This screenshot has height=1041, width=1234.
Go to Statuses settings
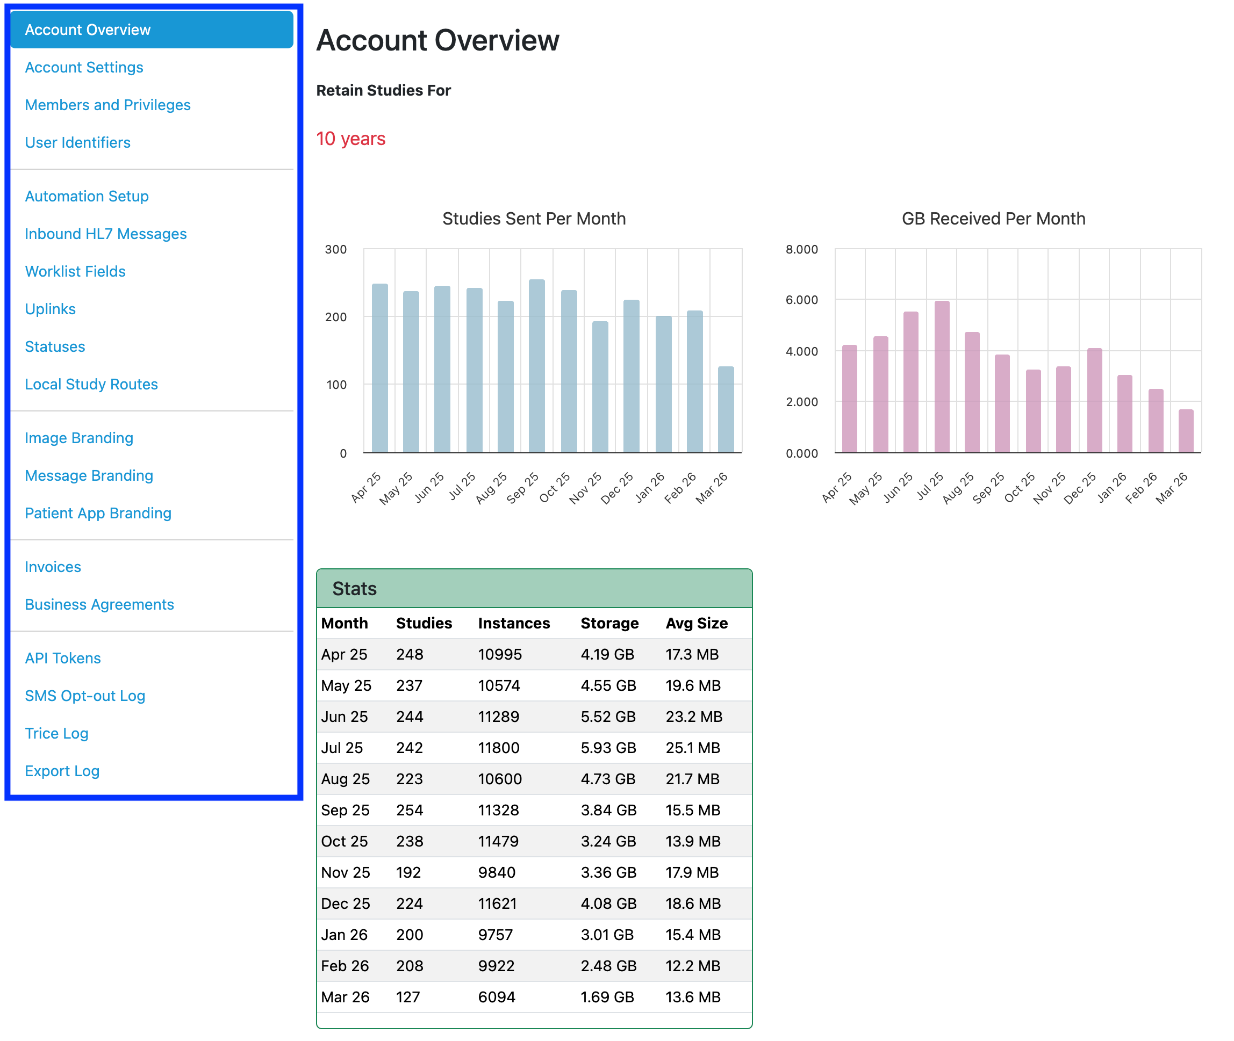pos(55,346)
